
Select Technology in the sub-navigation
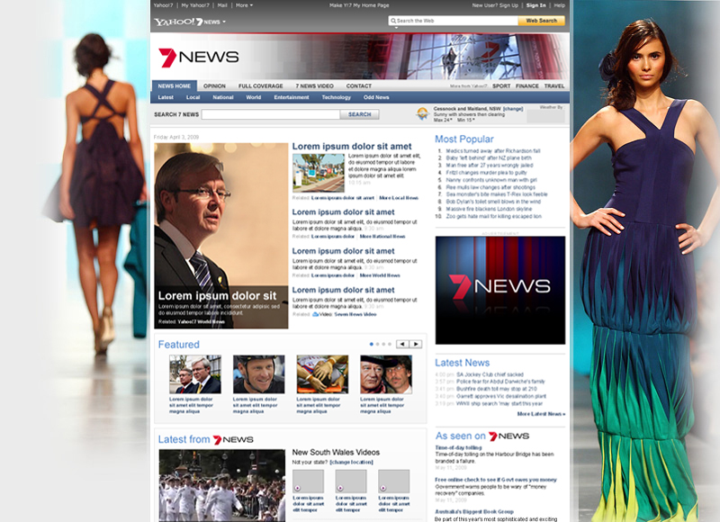click(x=336, y=97)
